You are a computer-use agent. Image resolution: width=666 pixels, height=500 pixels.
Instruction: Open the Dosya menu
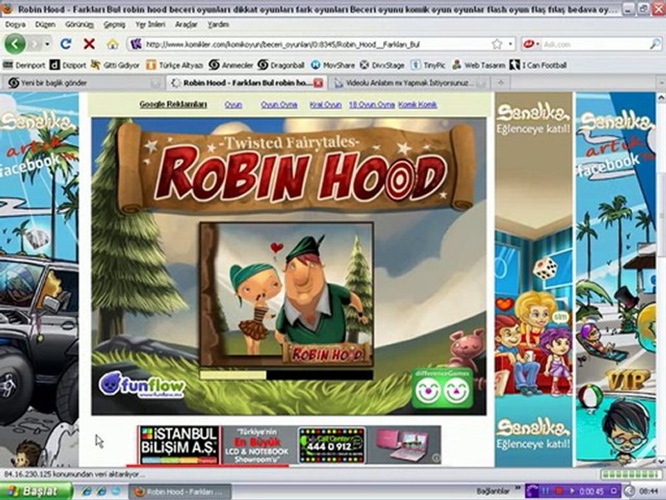point(15,25)
